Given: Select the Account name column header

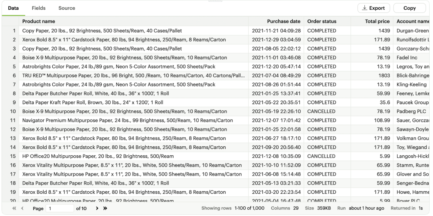Looking at the screenshot, I should point(411,21).
